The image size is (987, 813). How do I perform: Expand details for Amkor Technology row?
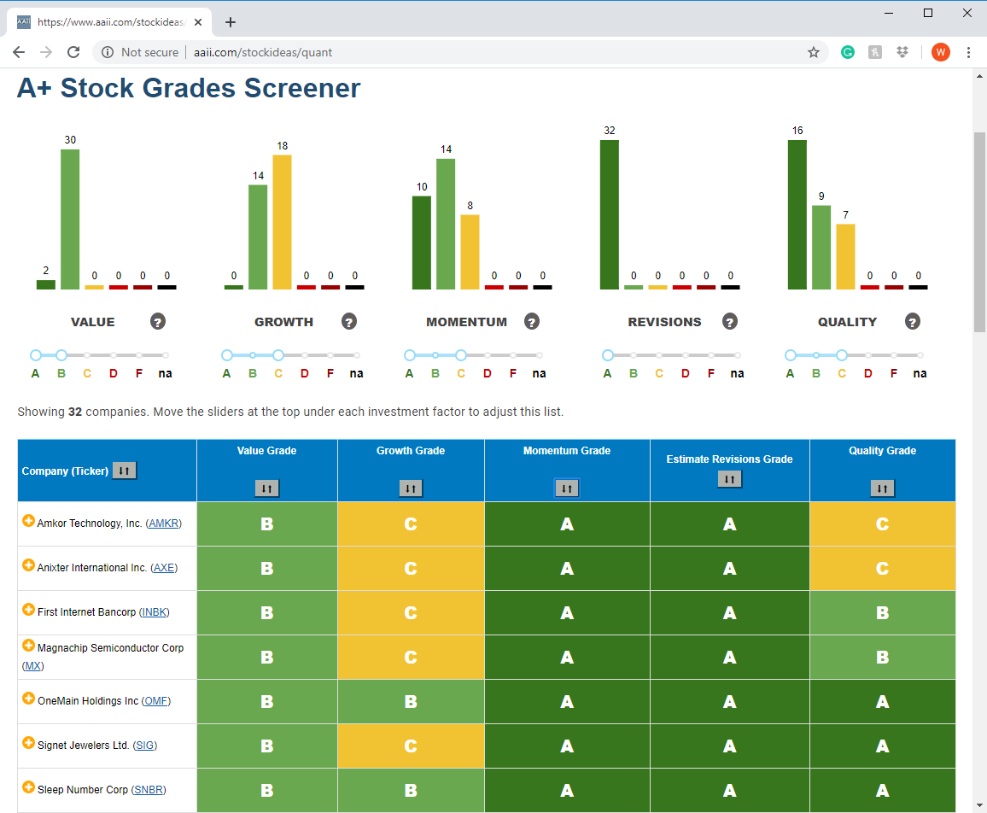point(28,521)
